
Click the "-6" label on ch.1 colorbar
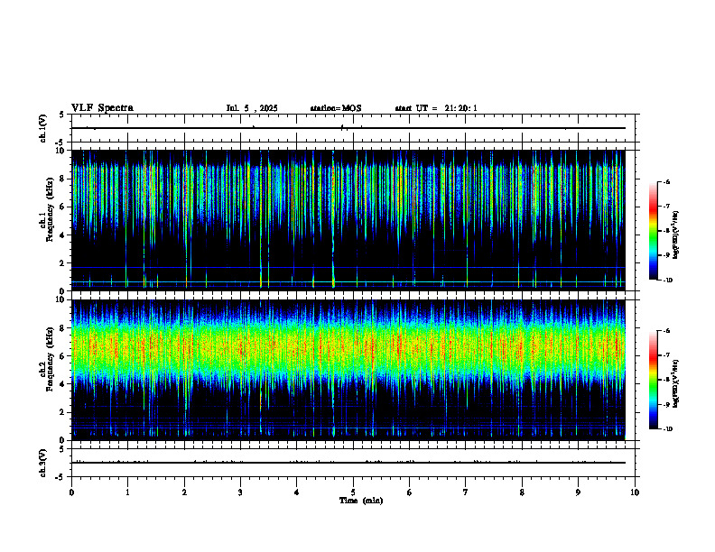tap(665, 181)
